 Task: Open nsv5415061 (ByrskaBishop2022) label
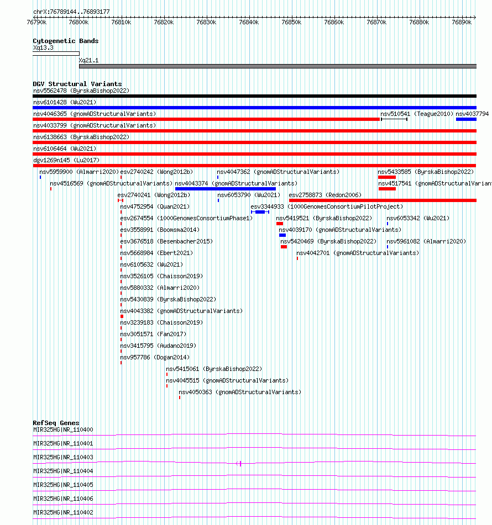coord(214,369)
